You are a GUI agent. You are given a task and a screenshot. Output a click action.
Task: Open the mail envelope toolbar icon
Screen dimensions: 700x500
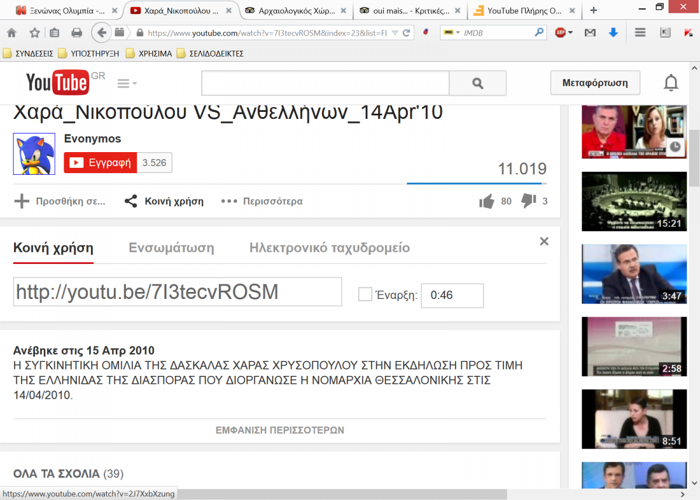pos(590,33)
